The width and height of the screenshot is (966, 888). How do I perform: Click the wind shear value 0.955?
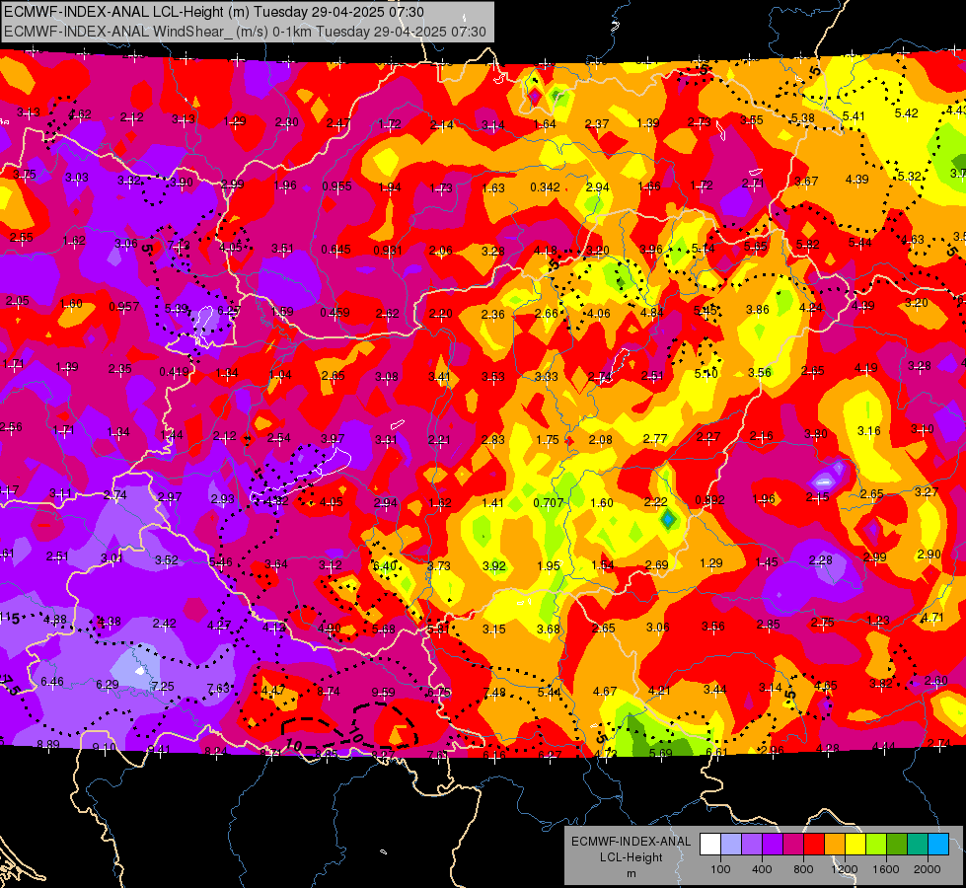click(x=337, y=186)
